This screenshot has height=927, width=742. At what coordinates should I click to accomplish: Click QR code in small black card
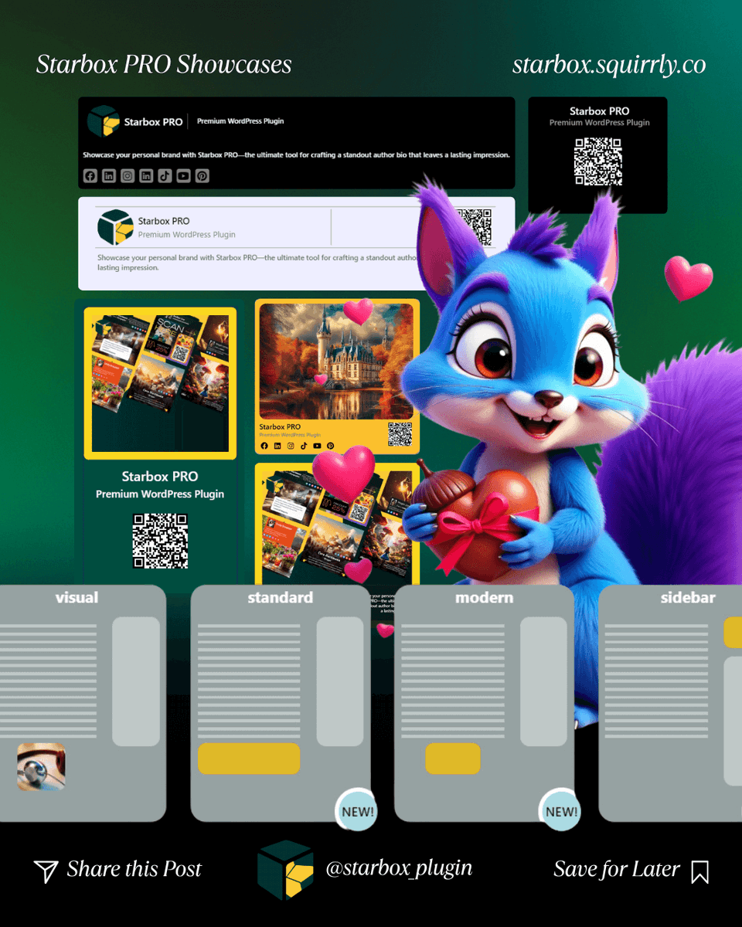(598, 161)
